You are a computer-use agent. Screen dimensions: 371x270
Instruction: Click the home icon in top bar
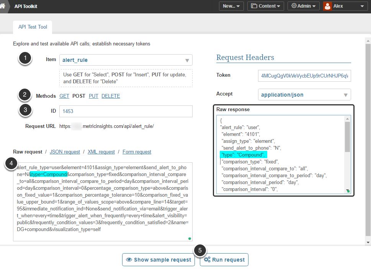(3, 6)
